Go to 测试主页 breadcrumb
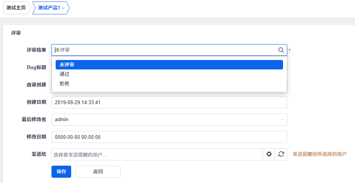This screenshot has height=183, width=355. coord(16,8)
